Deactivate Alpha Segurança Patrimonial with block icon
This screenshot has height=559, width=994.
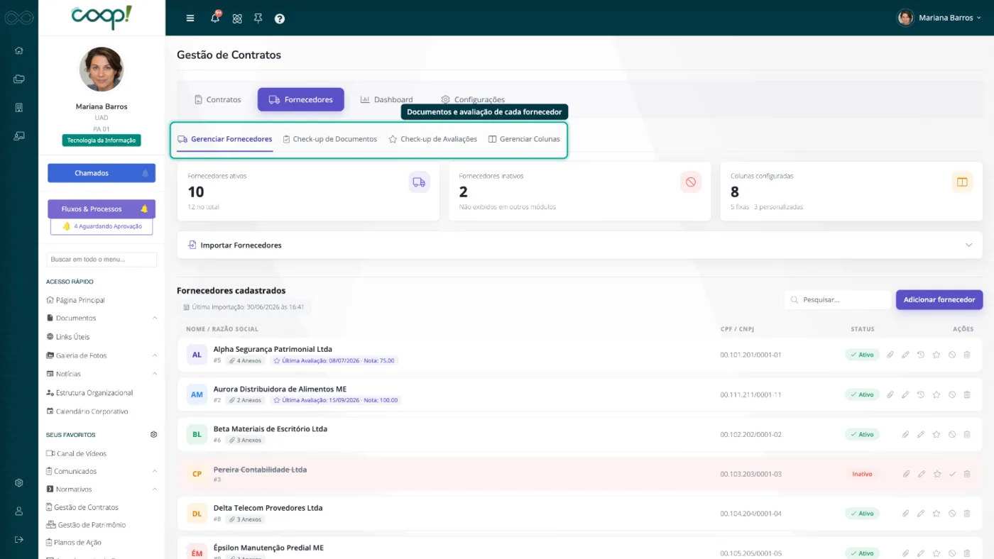(952, 355)
